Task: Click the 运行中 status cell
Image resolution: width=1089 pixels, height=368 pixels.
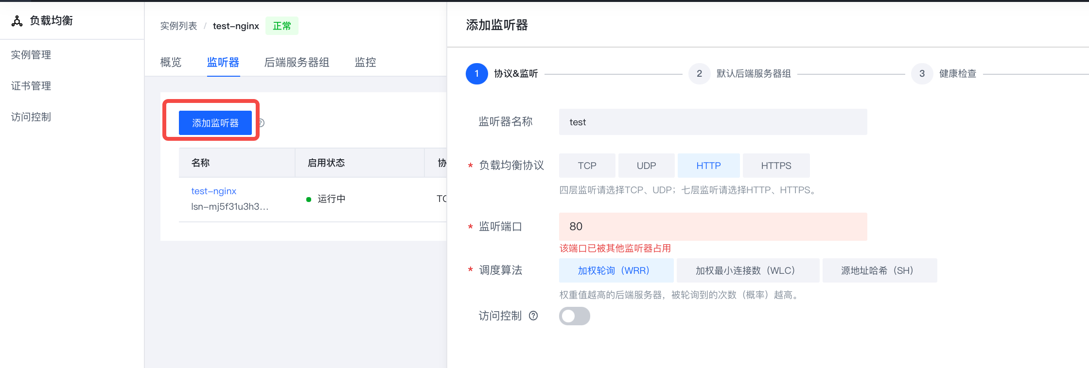Action: [326, 199]
